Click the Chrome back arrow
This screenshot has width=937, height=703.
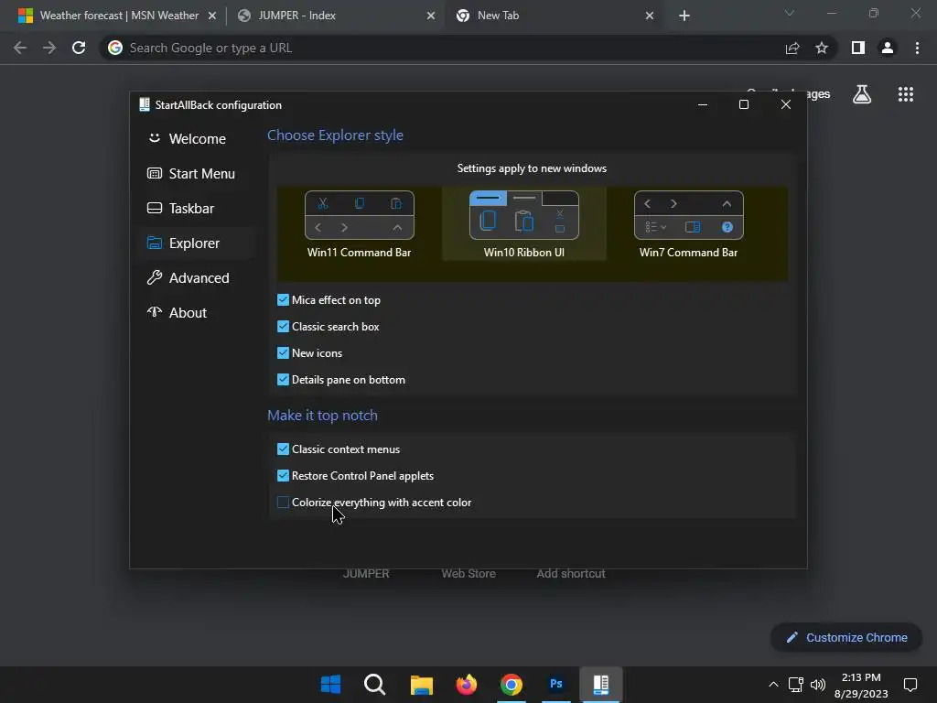[20, 48]
